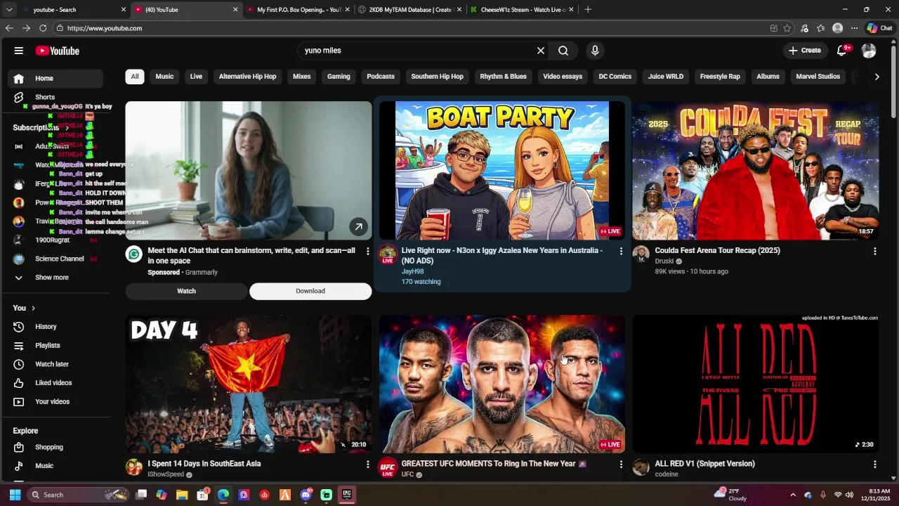Open the Day 4 IShowSpeed thumbnail
This screenshot has height=506, width=899.
[x=249, y=384]
